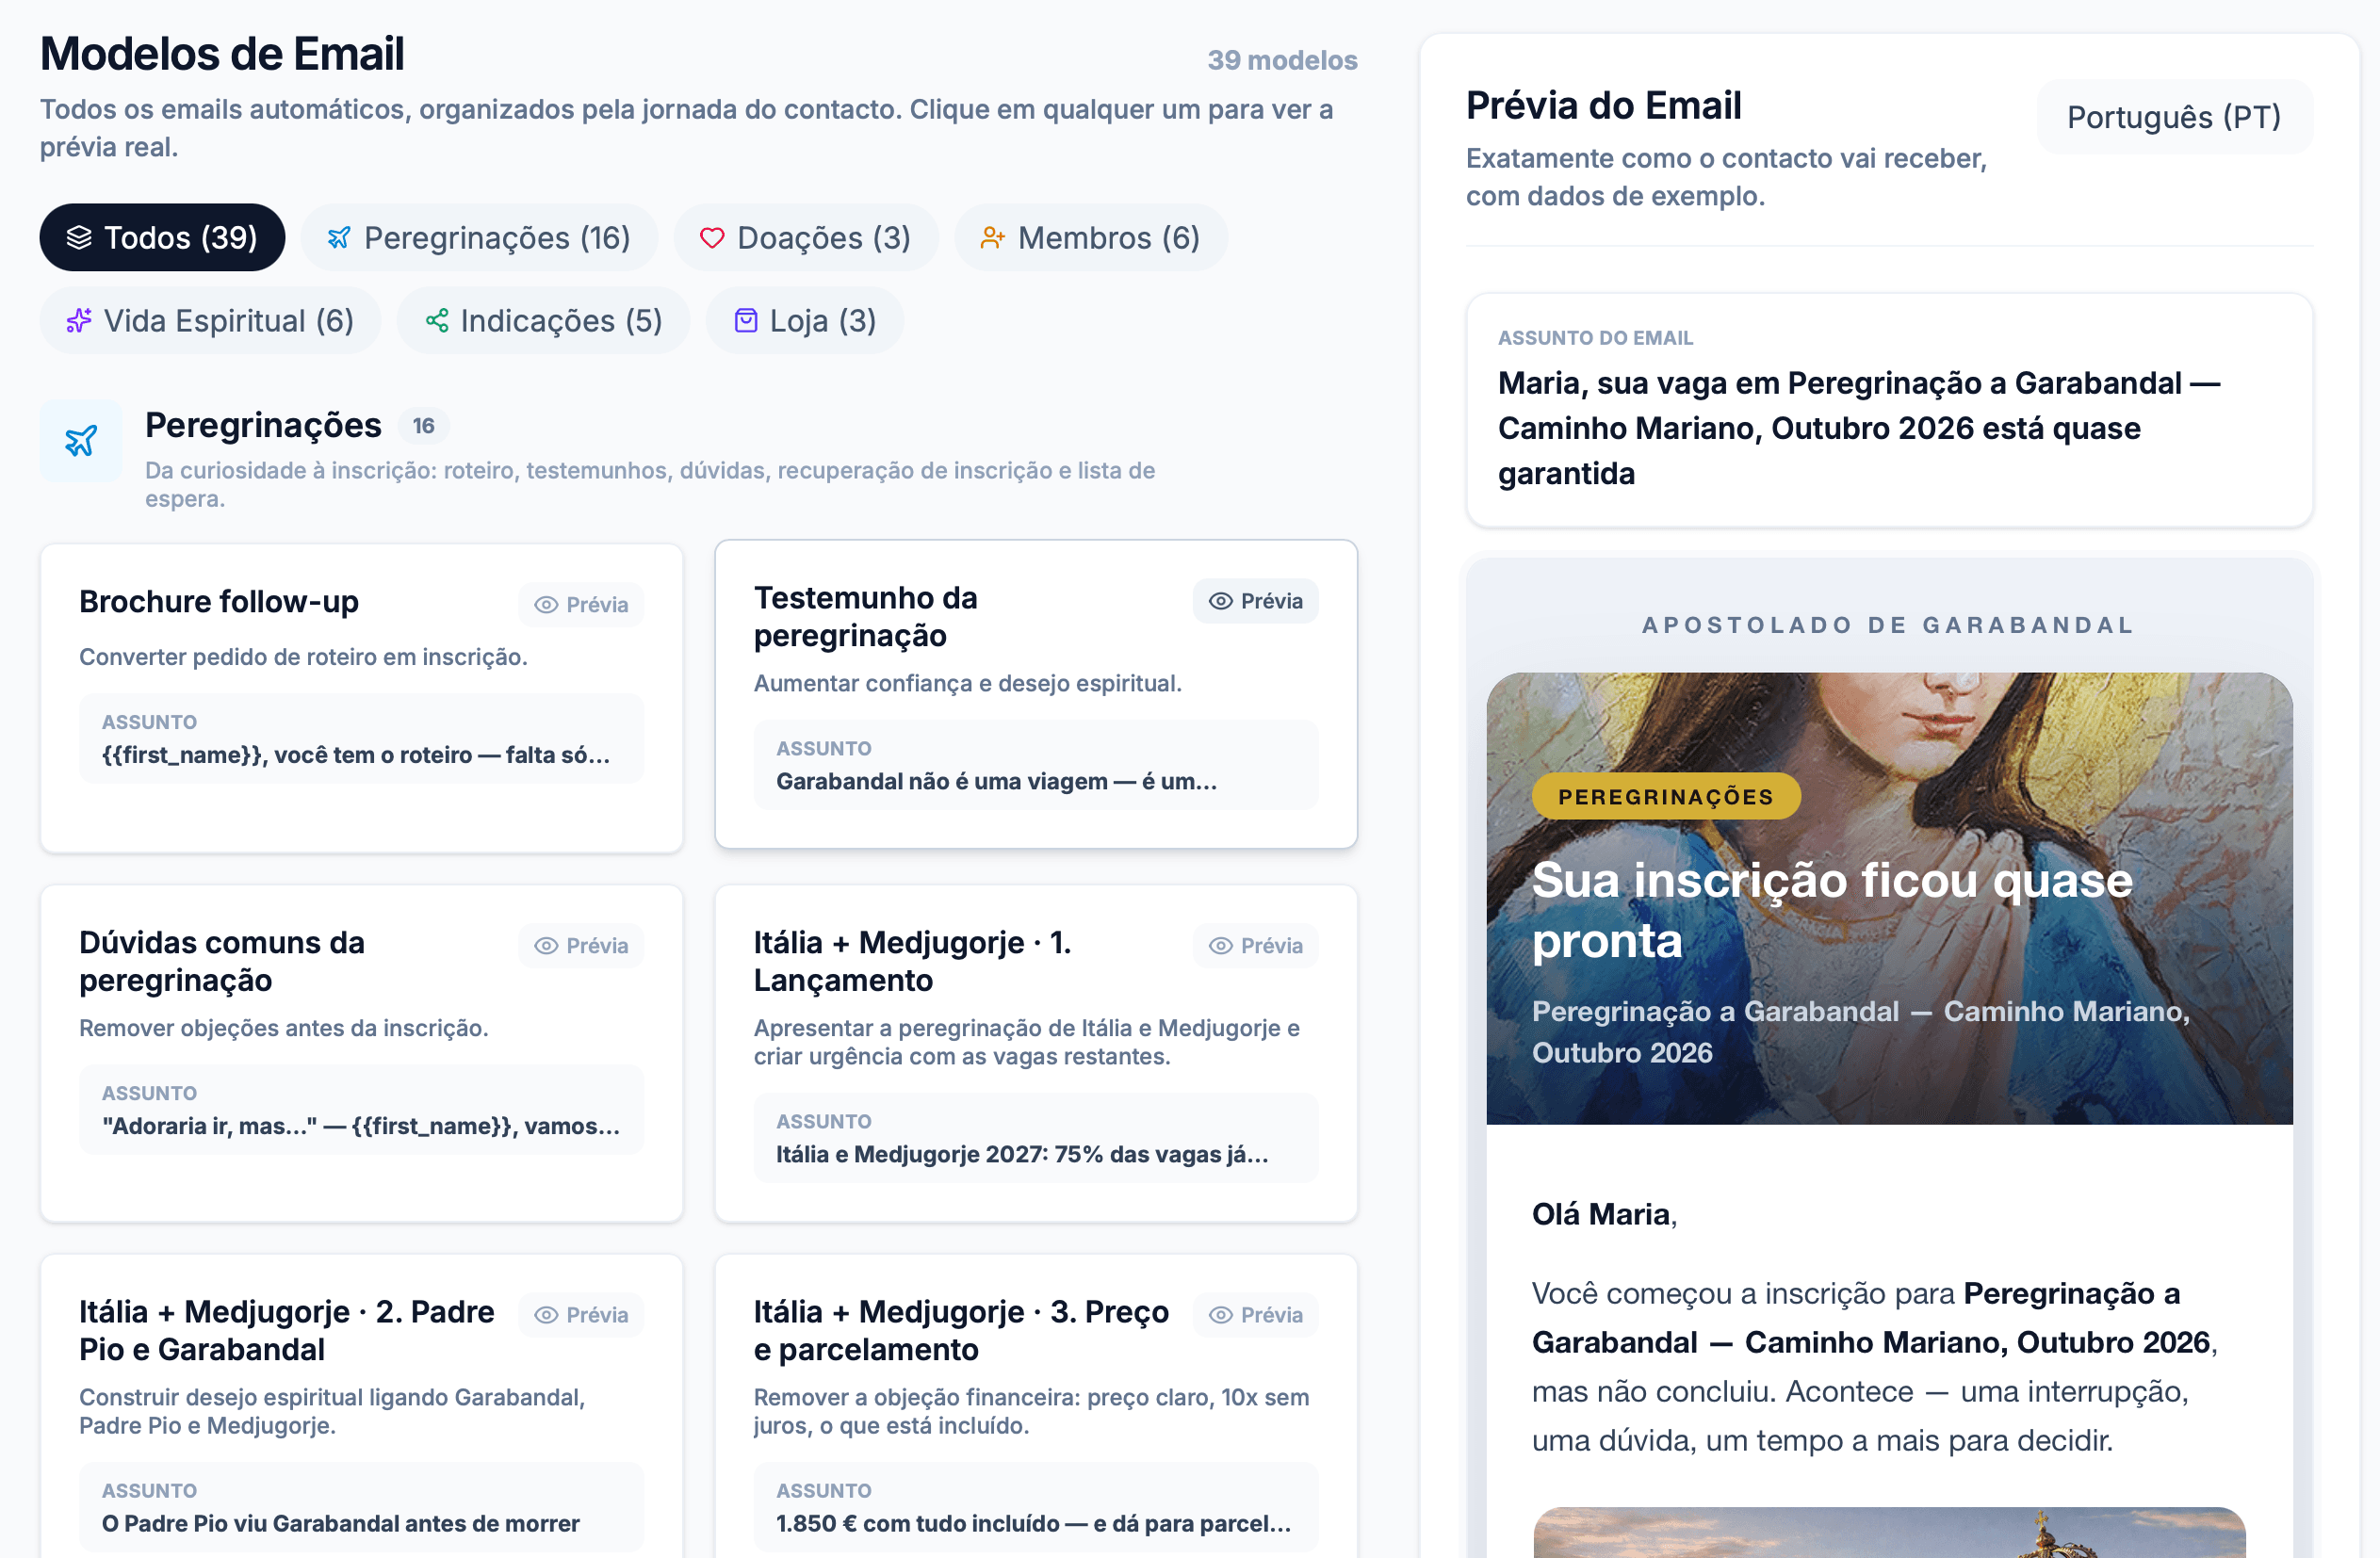Select Itália + Medjugorje · 2. Padre Pio title
The image size is (2380, 1558).
click(x=287, y=1330)
